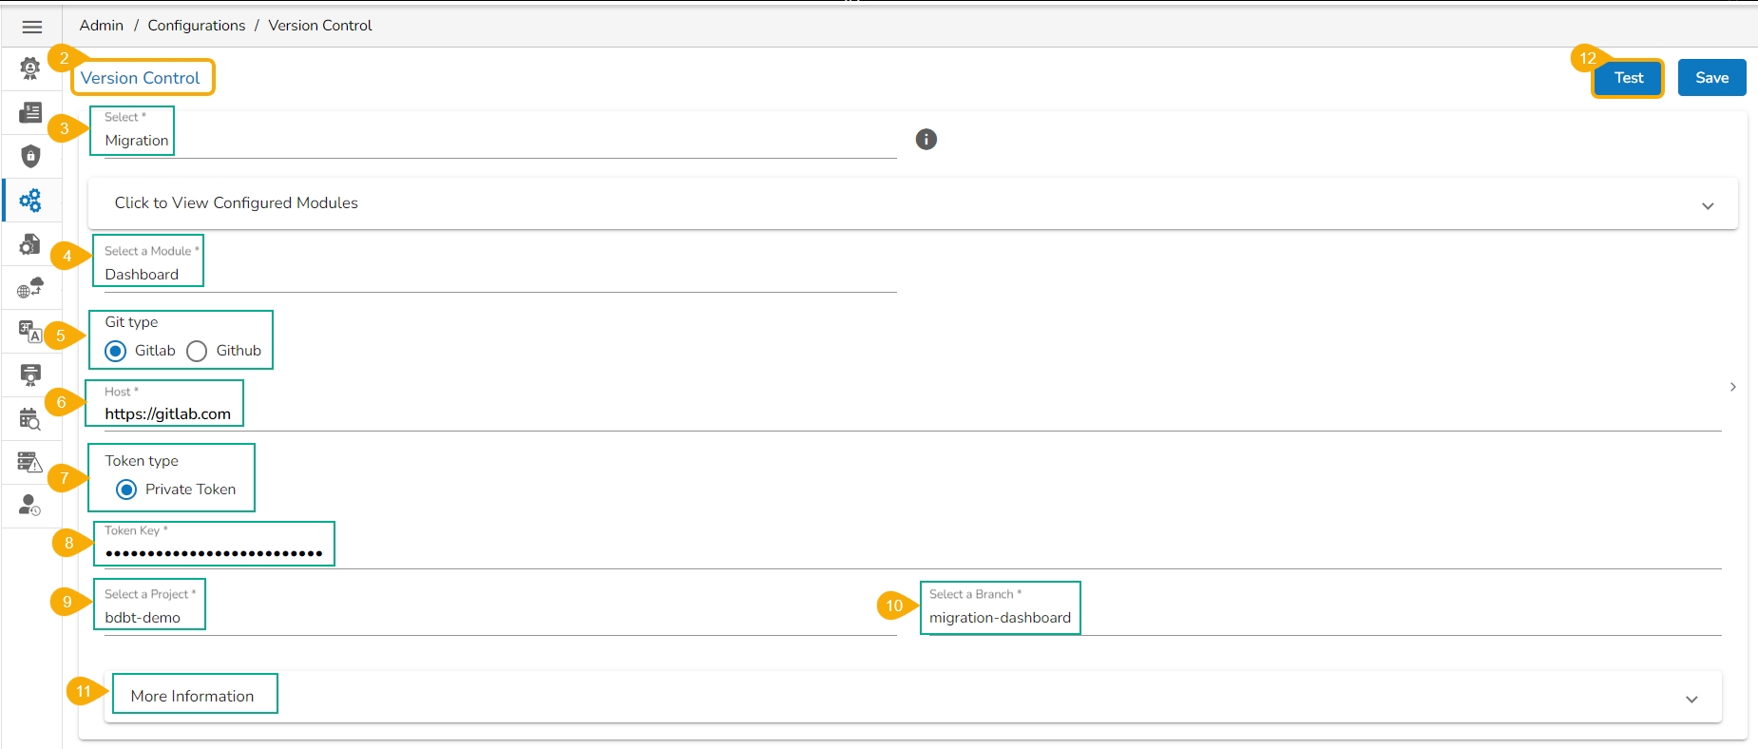Open the Select a Branch dropdown

[1321, 618]
